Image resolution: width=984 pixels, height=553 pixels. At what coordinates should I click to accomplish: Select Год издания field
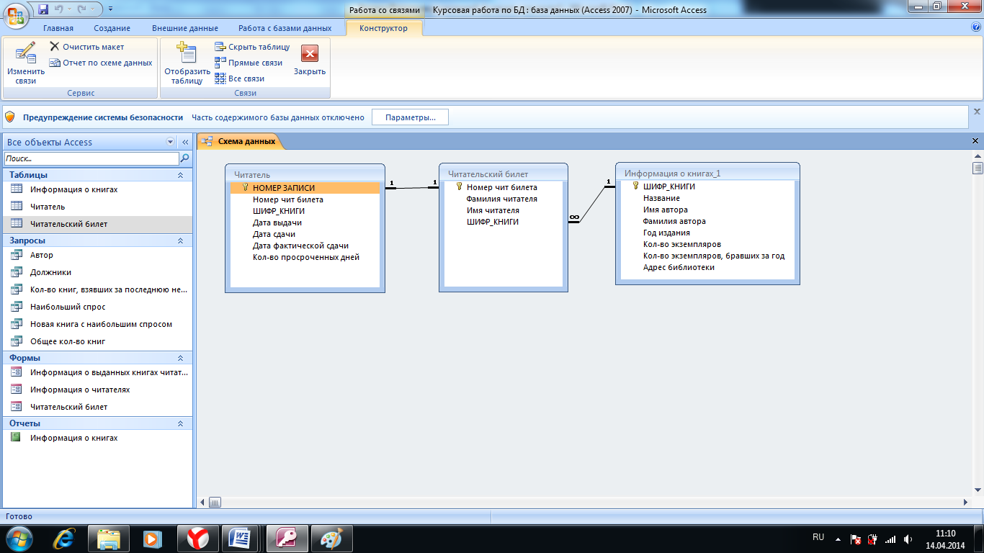(x=666, y=233)
